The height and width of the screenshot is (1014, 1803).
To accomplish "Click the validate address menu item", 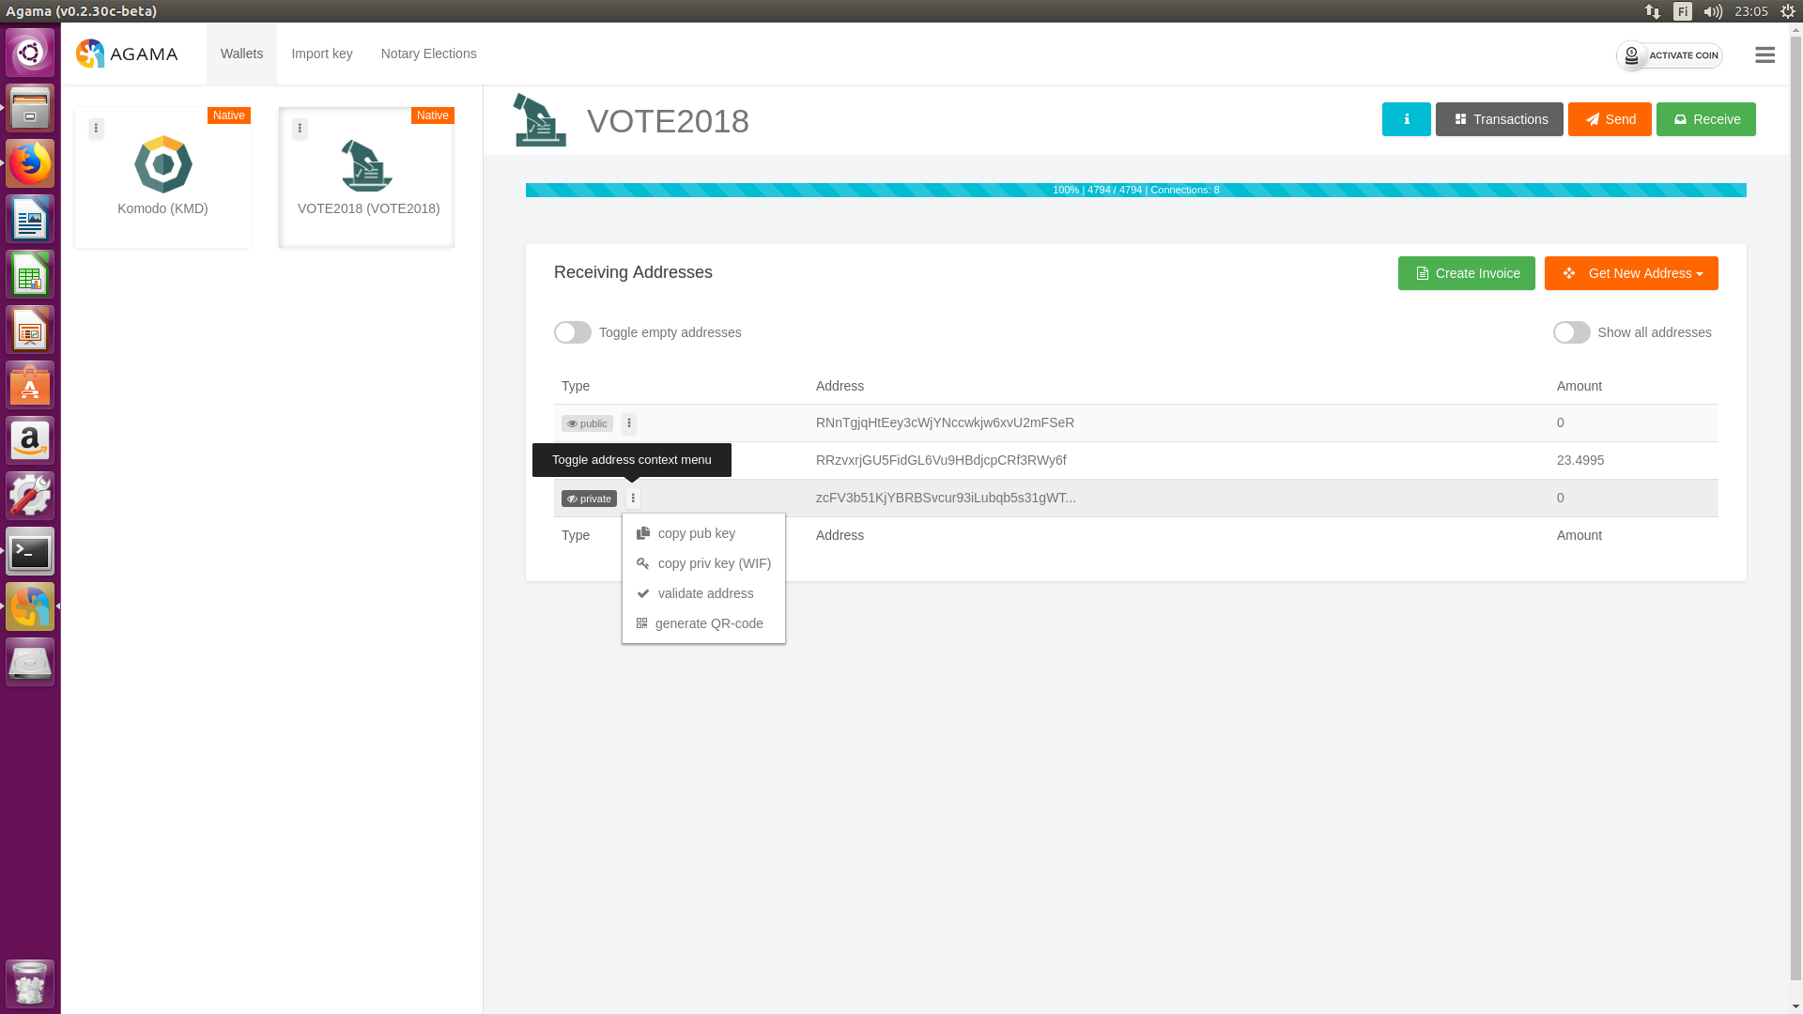I will pos(703,591).
